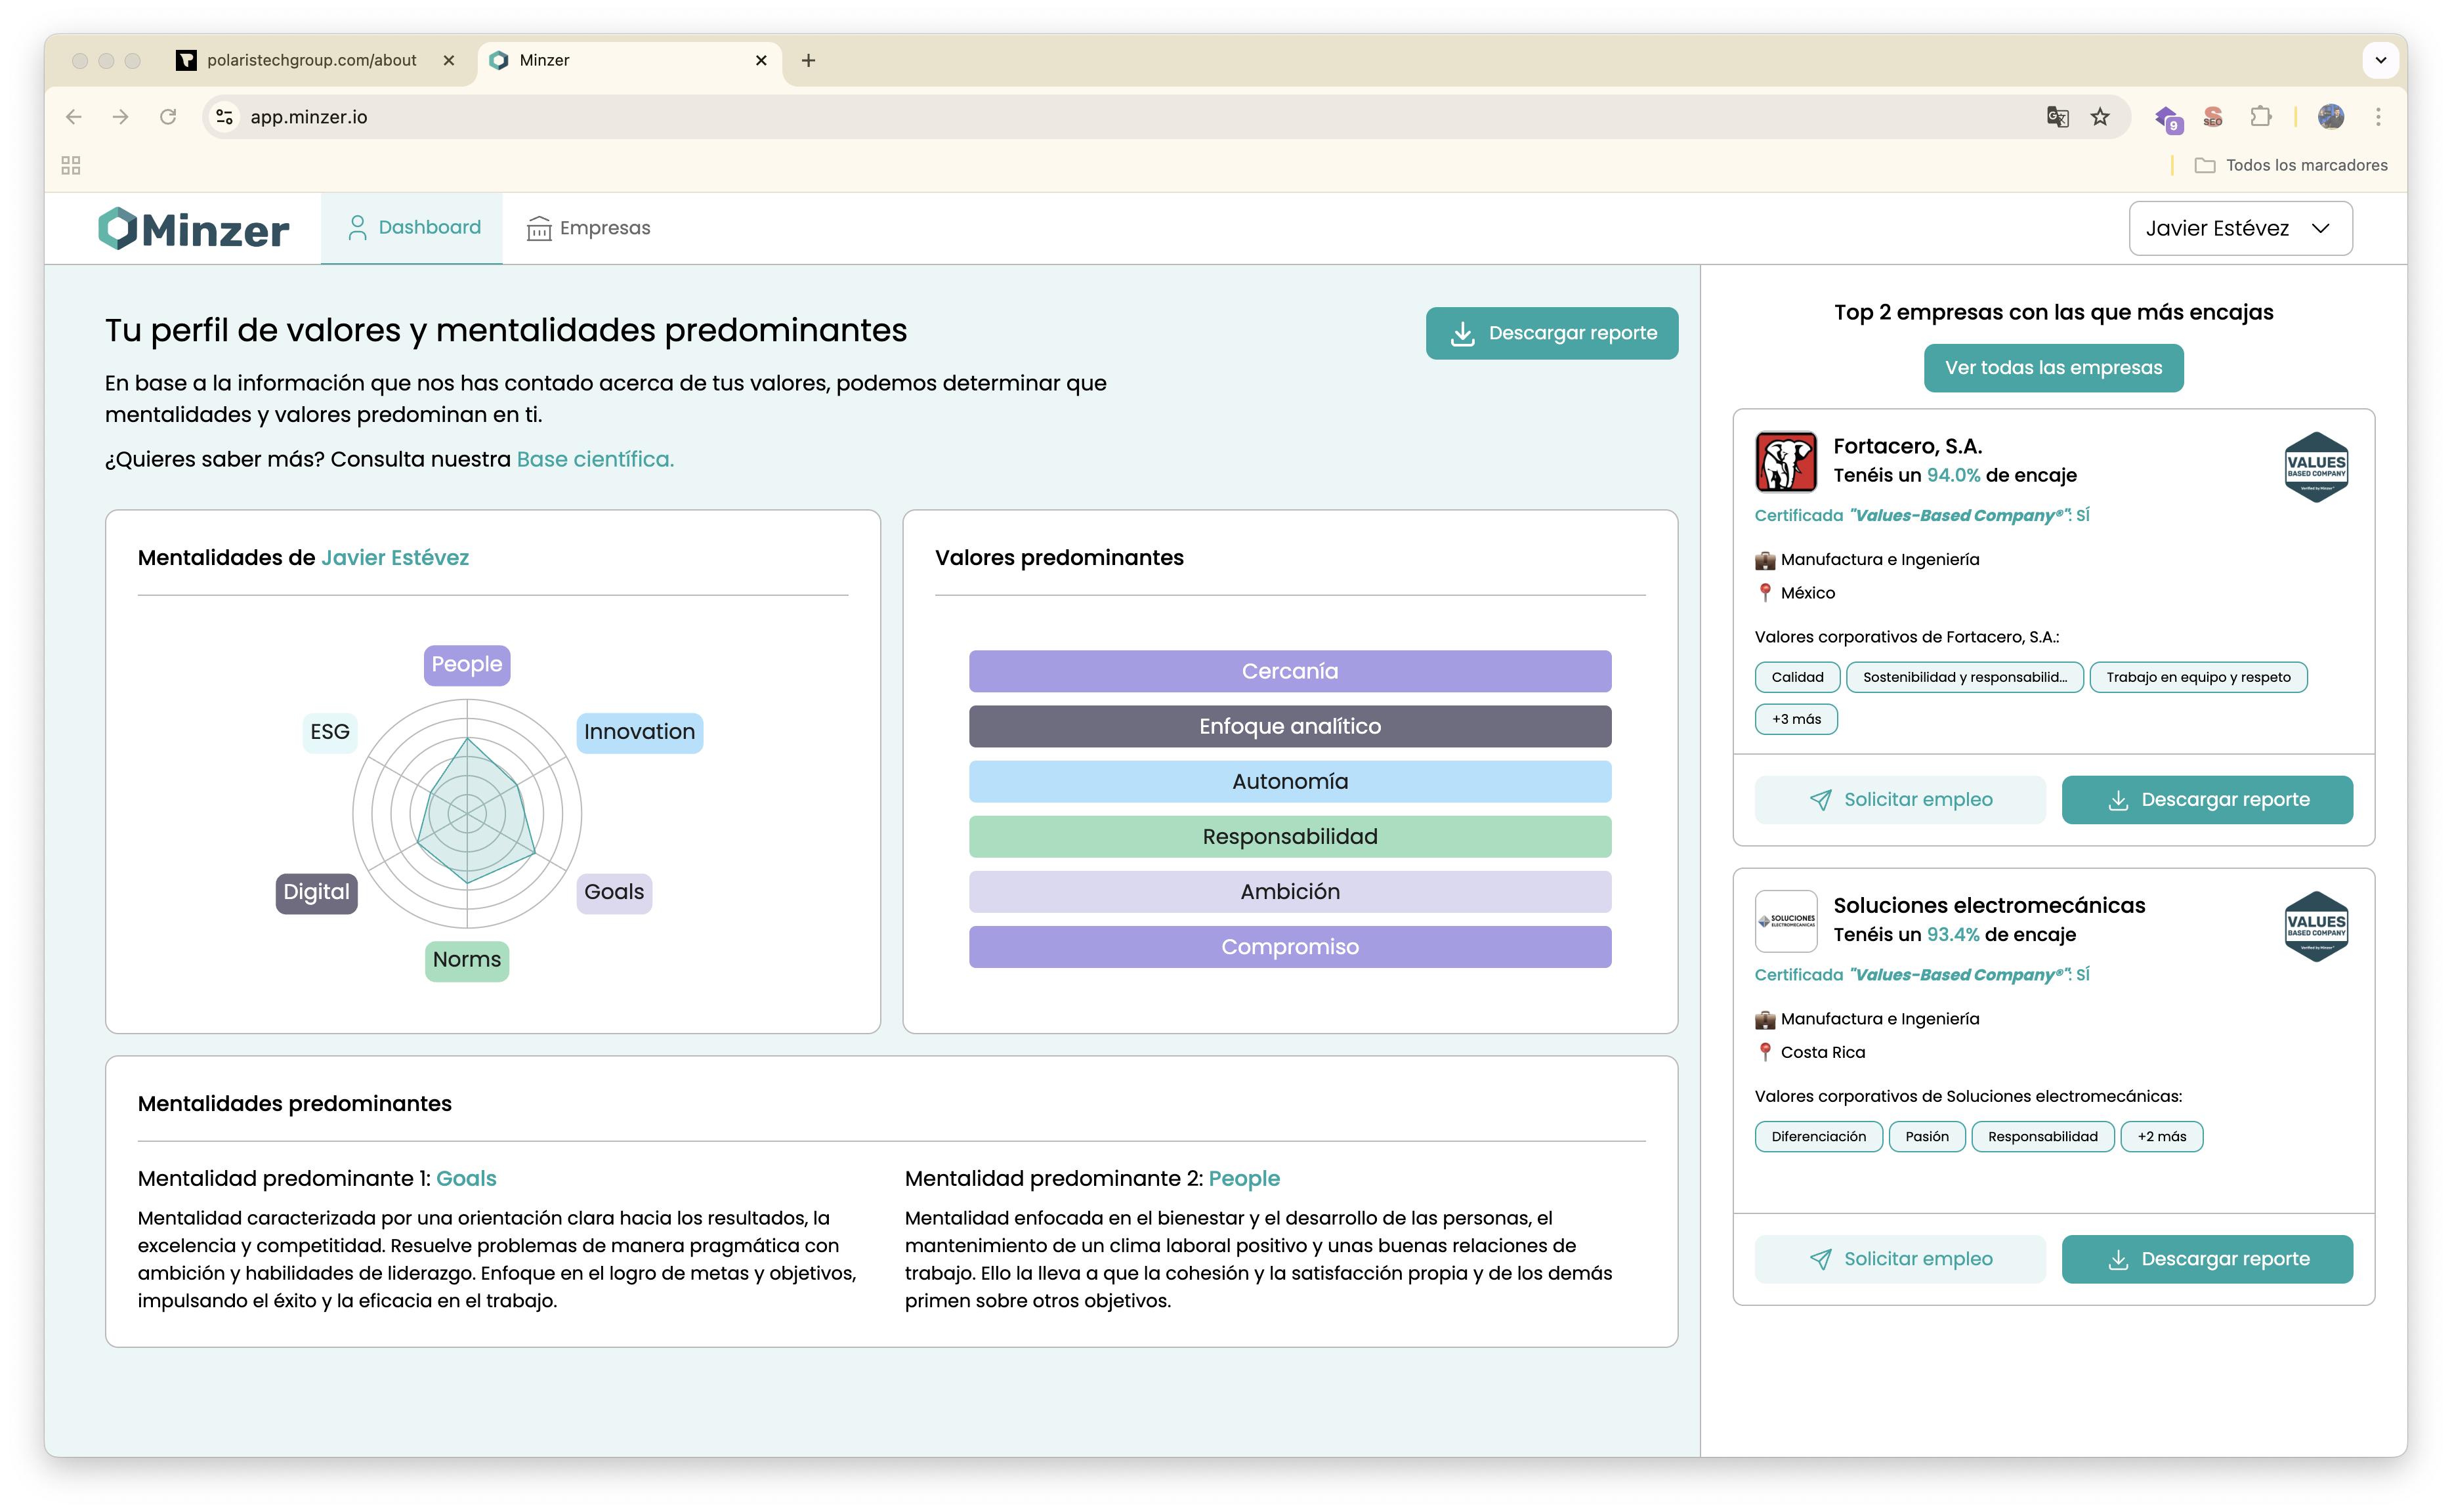This screenshot has width=2452, height=1512.
Task: Close the Minzer tab
Action: coord(761,60)
